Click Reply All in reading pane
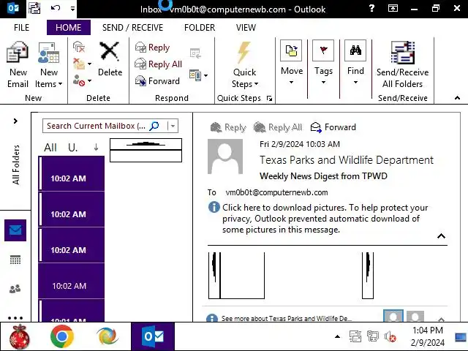Viewport: 468px width, 351px height. pos(278,127)
